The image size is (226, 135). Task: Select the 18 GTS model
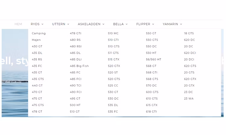(x=189, y=33)
